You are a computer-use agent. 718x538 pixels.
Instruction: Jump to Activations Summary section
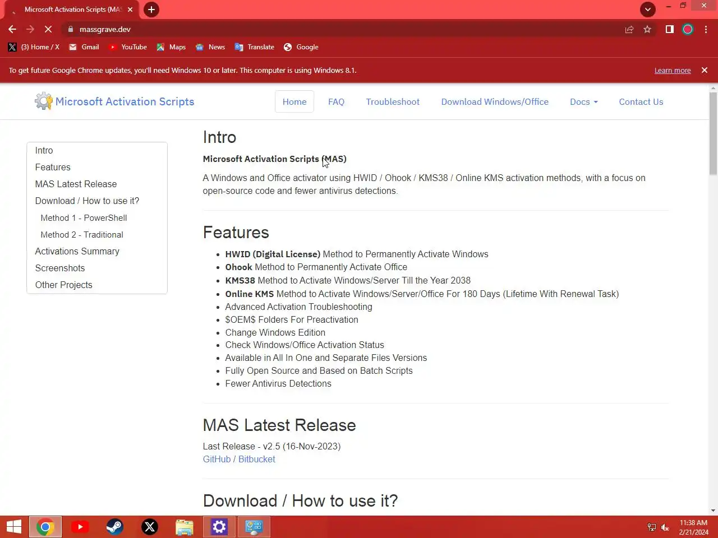click(77, 251)
